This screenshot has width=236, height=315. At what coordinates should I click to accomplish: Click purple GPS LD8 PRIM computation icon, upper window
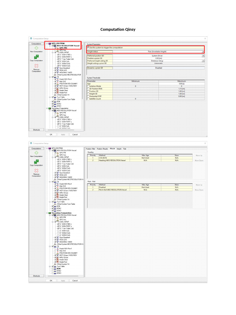click(50, 43)
